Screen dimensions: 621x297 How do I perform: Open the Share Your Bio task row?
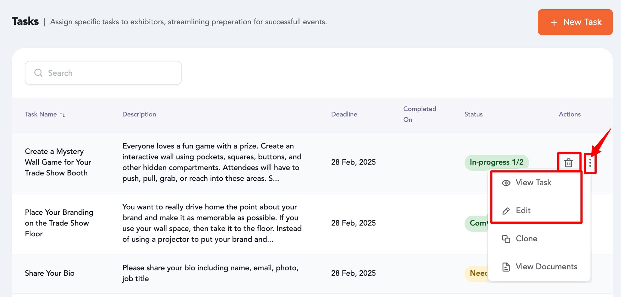pyautogui.click(x=50, y=273)
